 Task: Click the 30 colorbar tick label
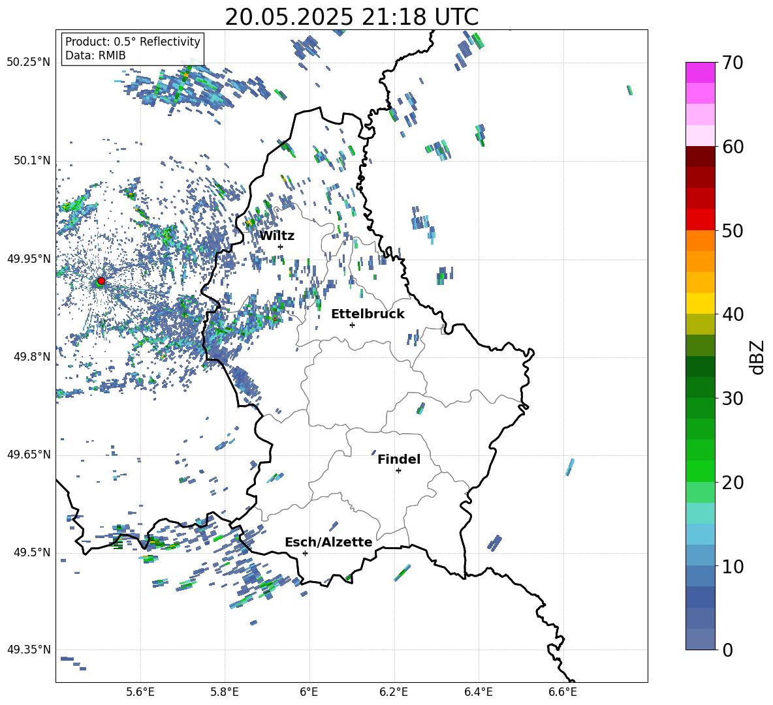tap(733, 398)
